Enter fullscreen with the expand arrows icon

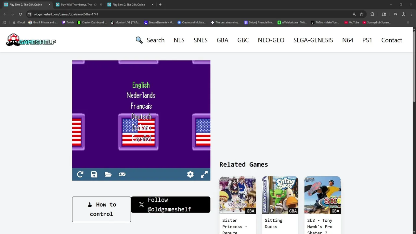pyautogui.click(x=204, y=175)
